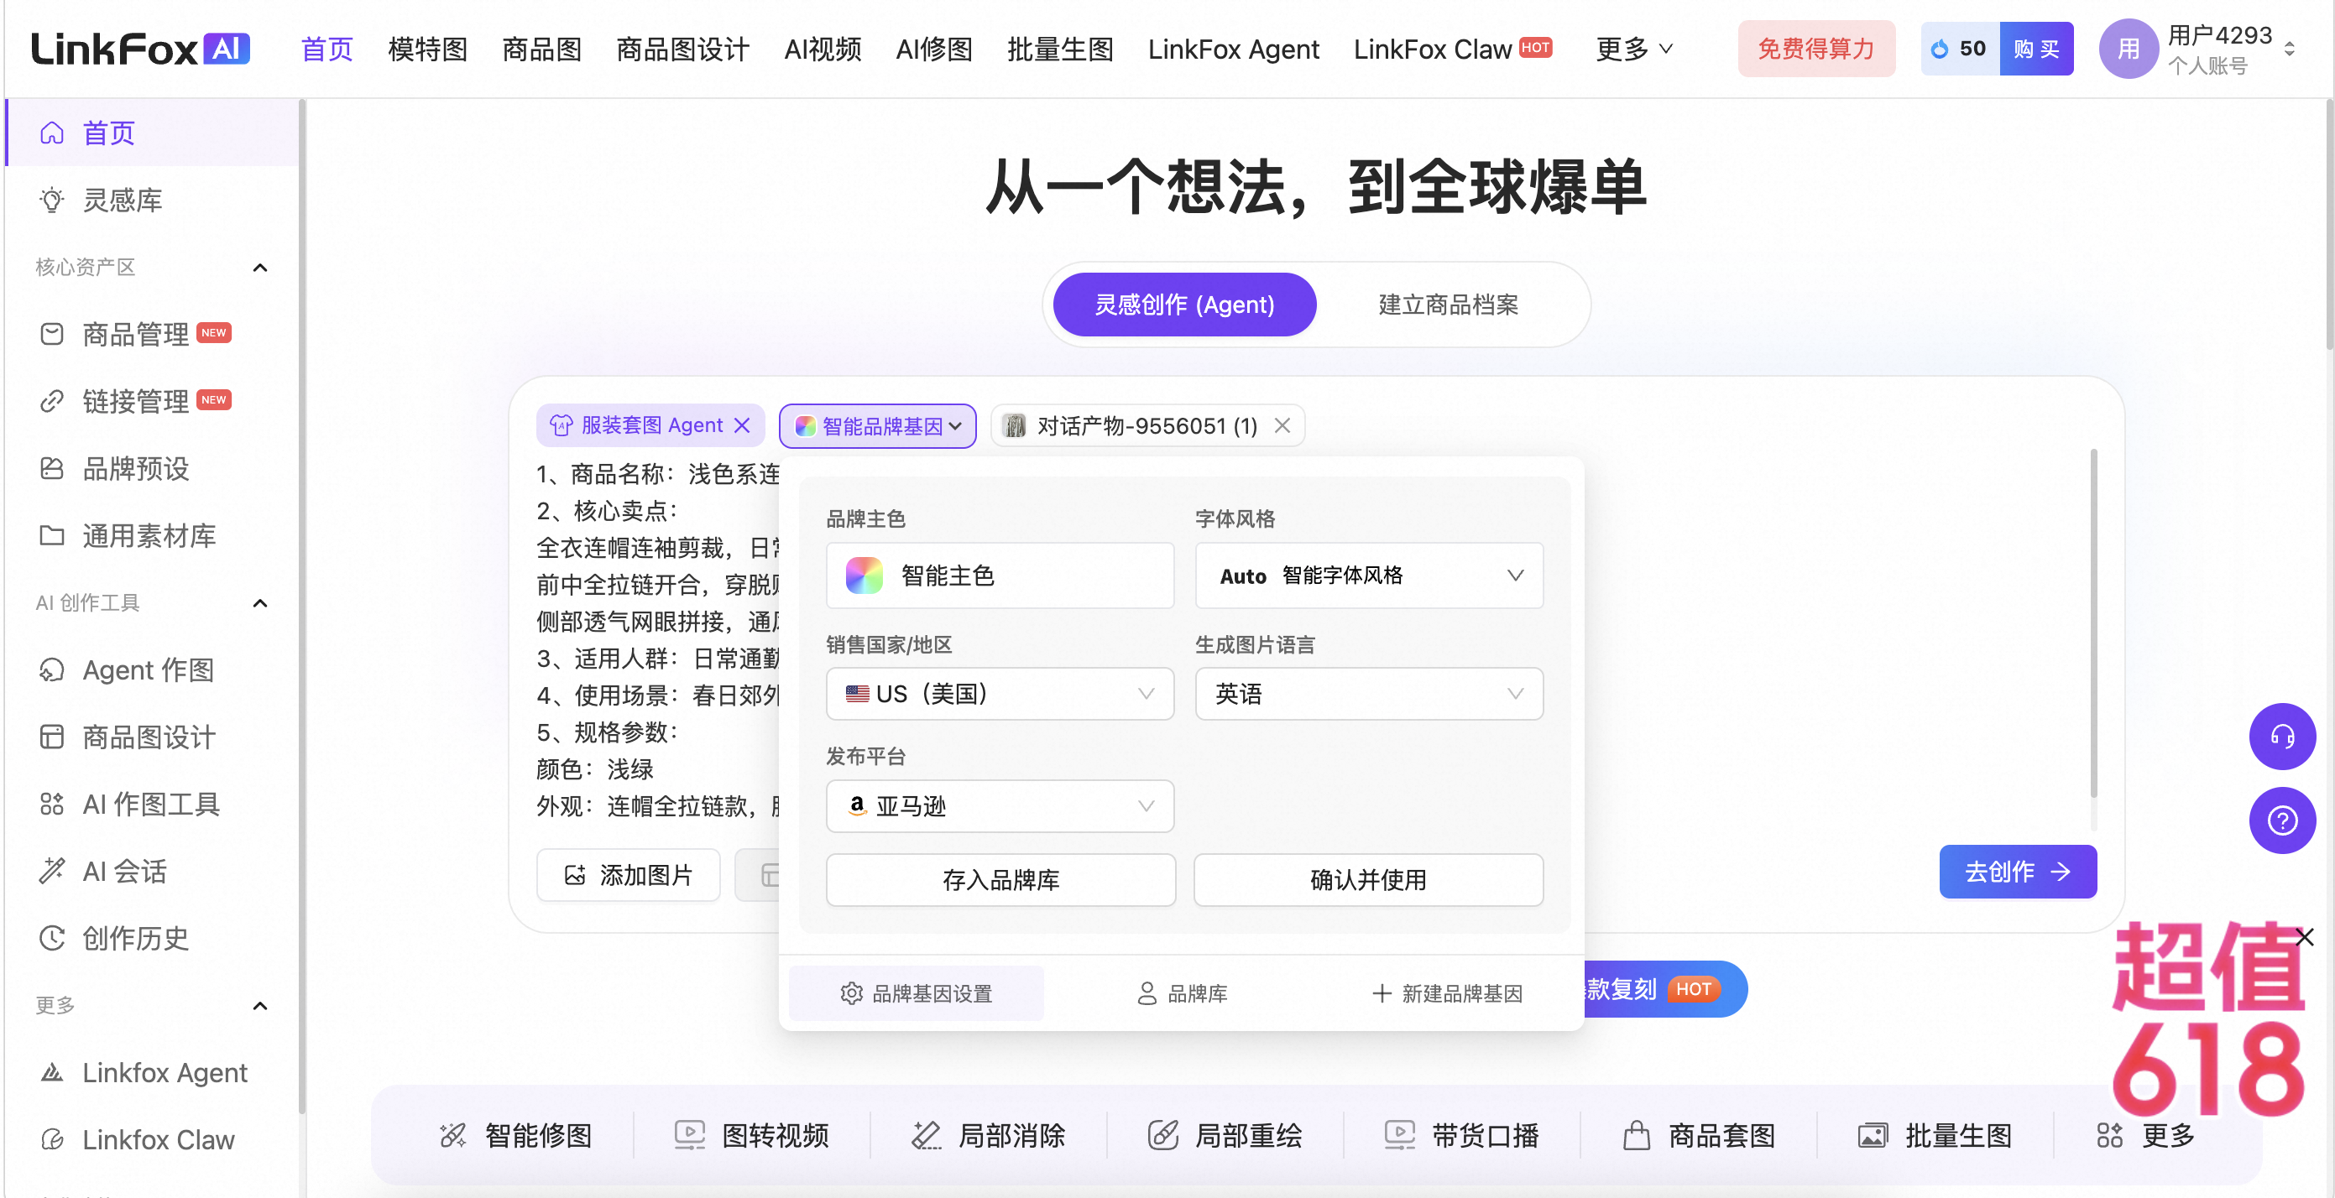Click the 添加图片 button
This screenshot has width=2335, height=1198.
click(628, 874)
